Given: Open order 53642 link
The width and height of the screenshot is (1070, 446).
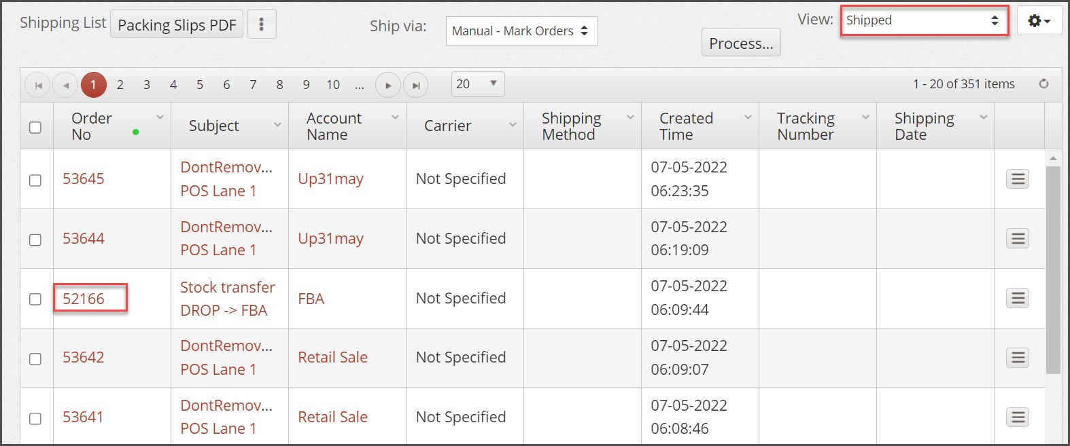Looking at the screenshot, I should point(84,357).
